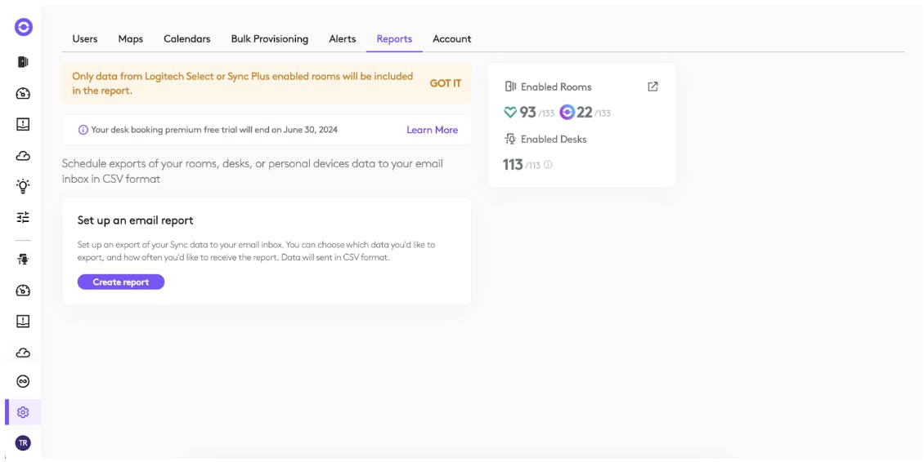Click the TR user avatar

23,443
